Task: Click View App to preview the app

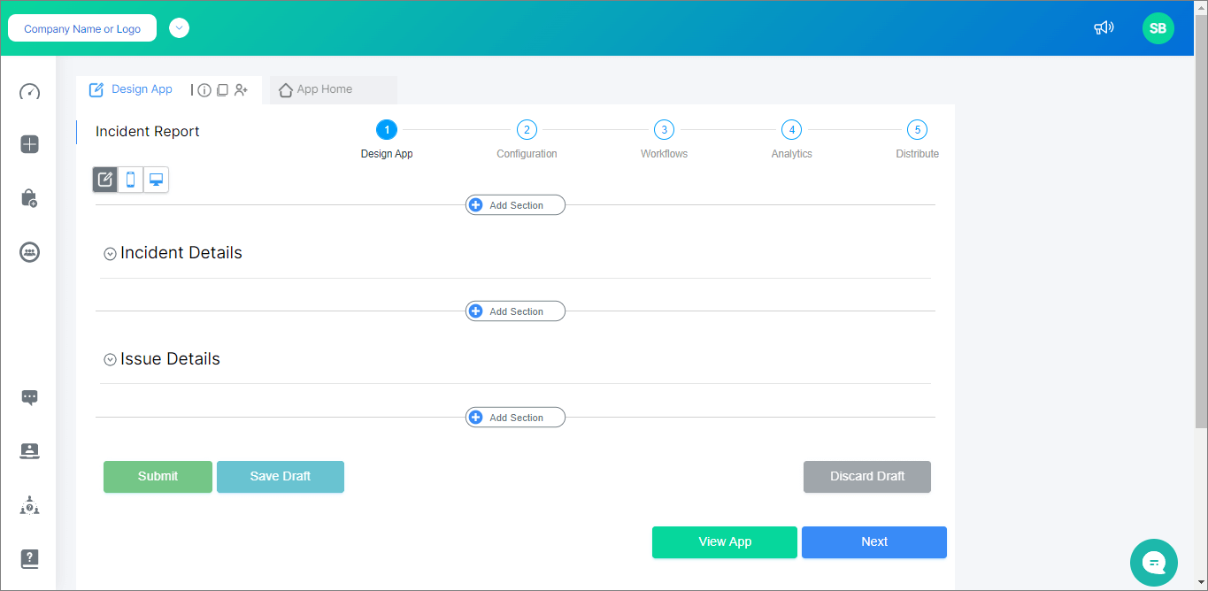Action: [724, 541]
